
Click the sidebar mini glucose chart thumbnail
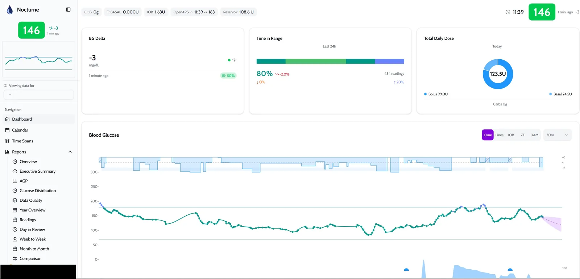(x=39, y=60)
